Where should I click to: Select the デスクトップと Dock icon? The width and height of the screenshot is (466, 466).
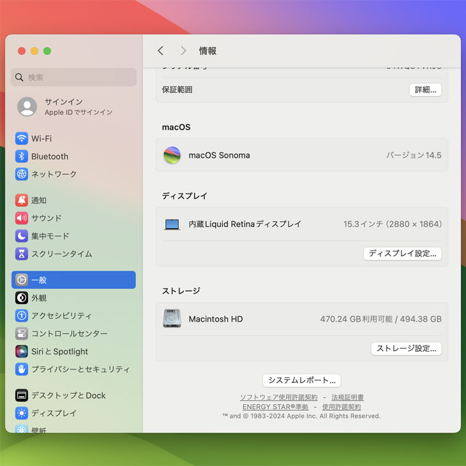22,395
